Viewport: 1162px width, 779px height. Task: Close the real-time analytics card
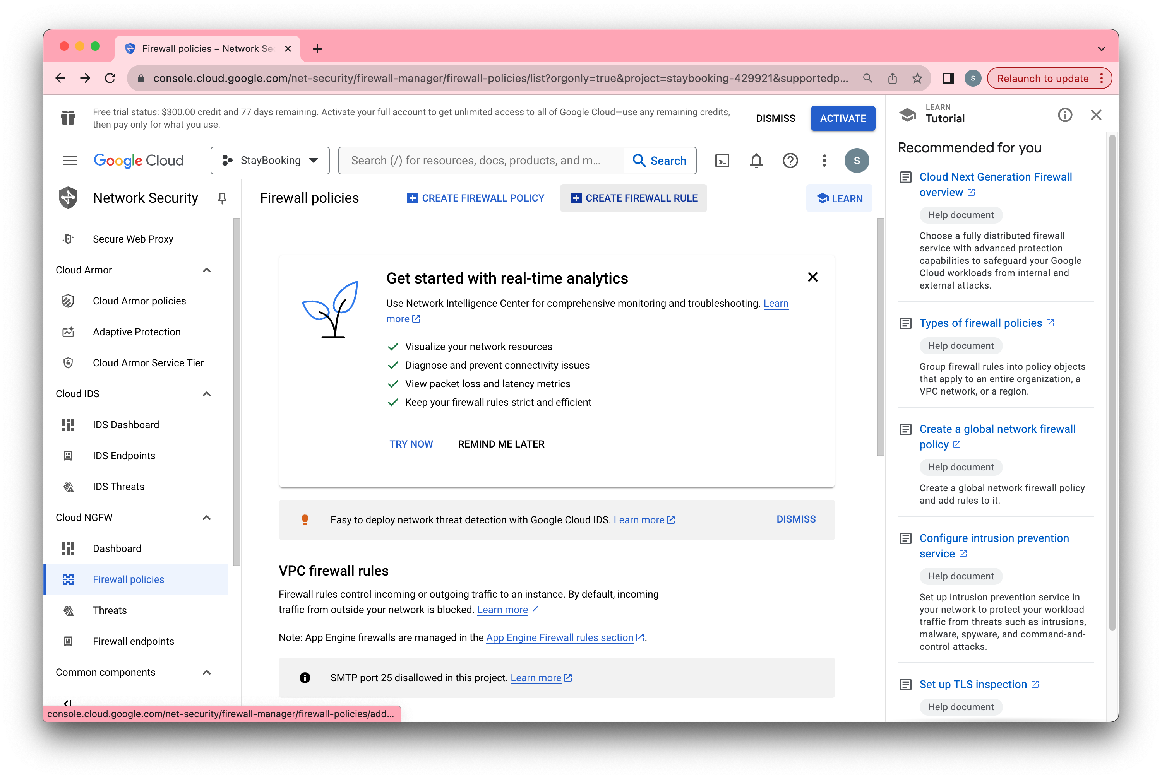click(x=812, y=277)
